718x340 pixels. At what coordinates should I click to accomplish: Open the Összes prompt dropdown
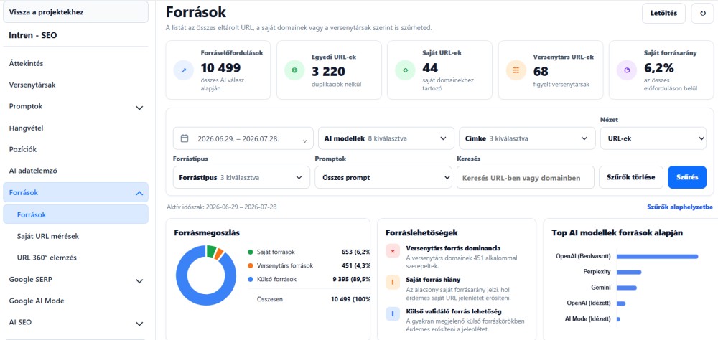383,177
